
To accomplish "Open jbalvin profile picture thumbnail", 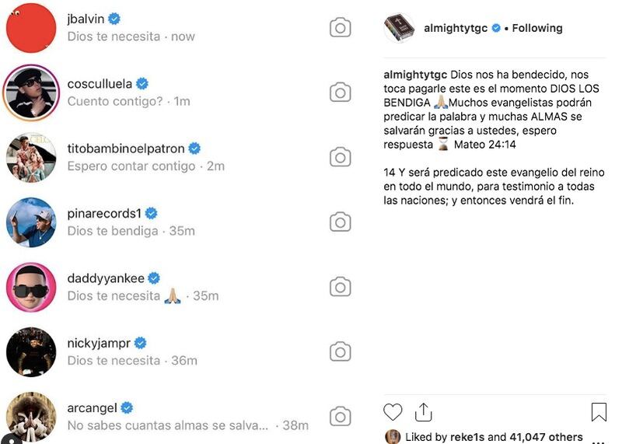I will pos(31,28).
